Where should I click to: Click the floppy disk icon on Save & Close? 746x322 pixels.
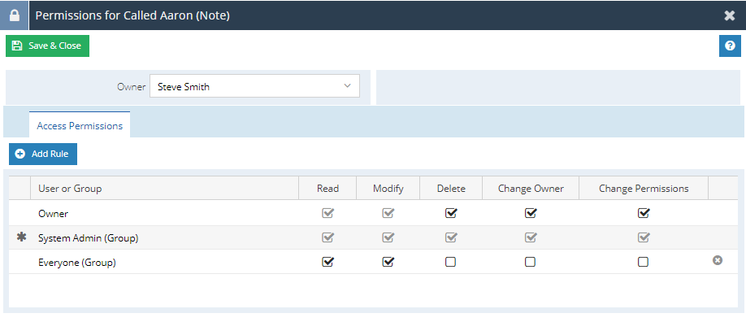(x=17, y=46)
